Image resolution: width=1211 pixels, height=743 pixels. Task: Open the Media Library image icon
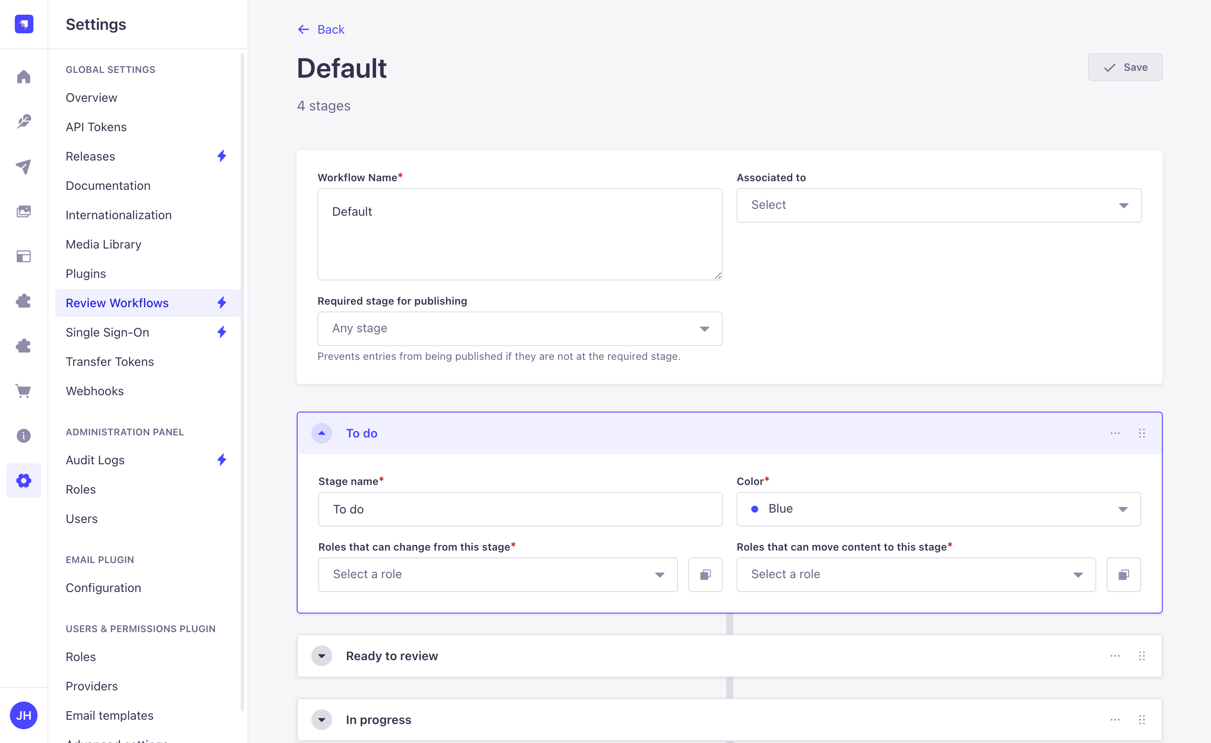click(24, 211)
